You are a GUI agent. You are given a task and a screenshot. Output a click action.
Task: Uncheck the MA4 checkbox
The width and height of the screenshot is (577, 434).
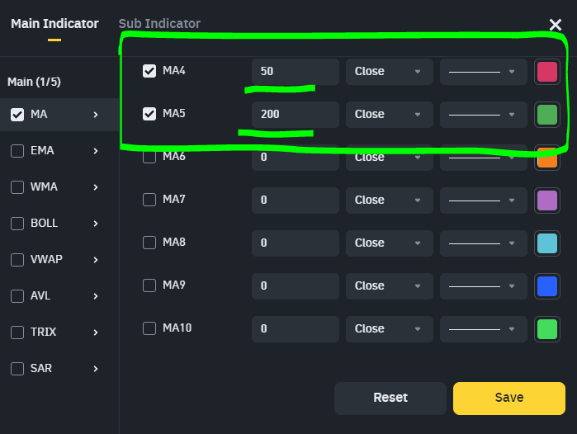149,71
